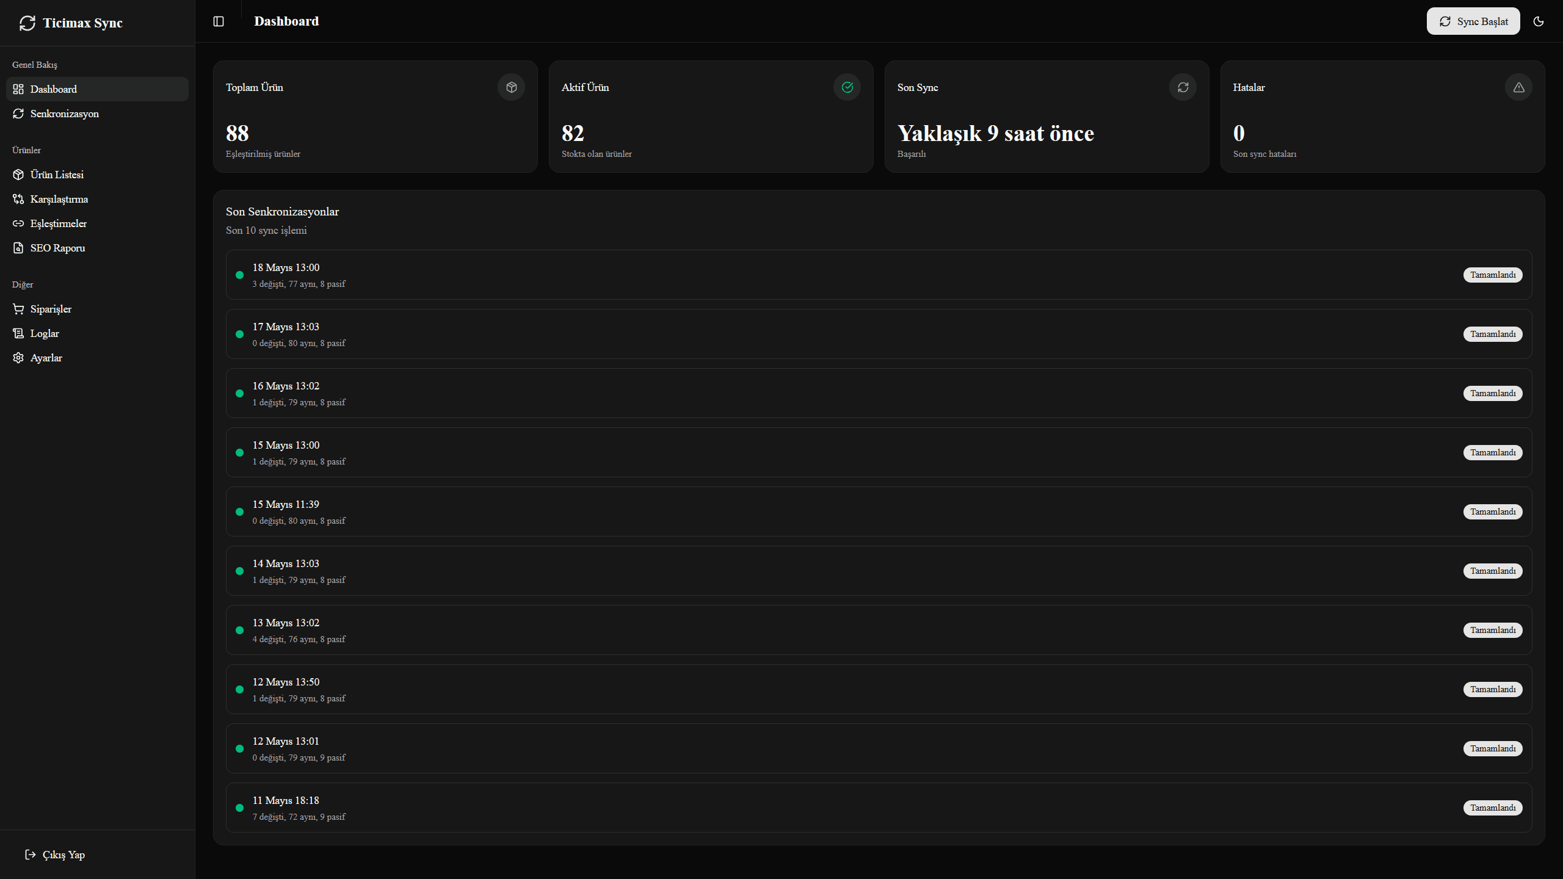Toggle the sidebar panel icon
The width and height of the screenshot is (1563, 879).
(219, 21)
